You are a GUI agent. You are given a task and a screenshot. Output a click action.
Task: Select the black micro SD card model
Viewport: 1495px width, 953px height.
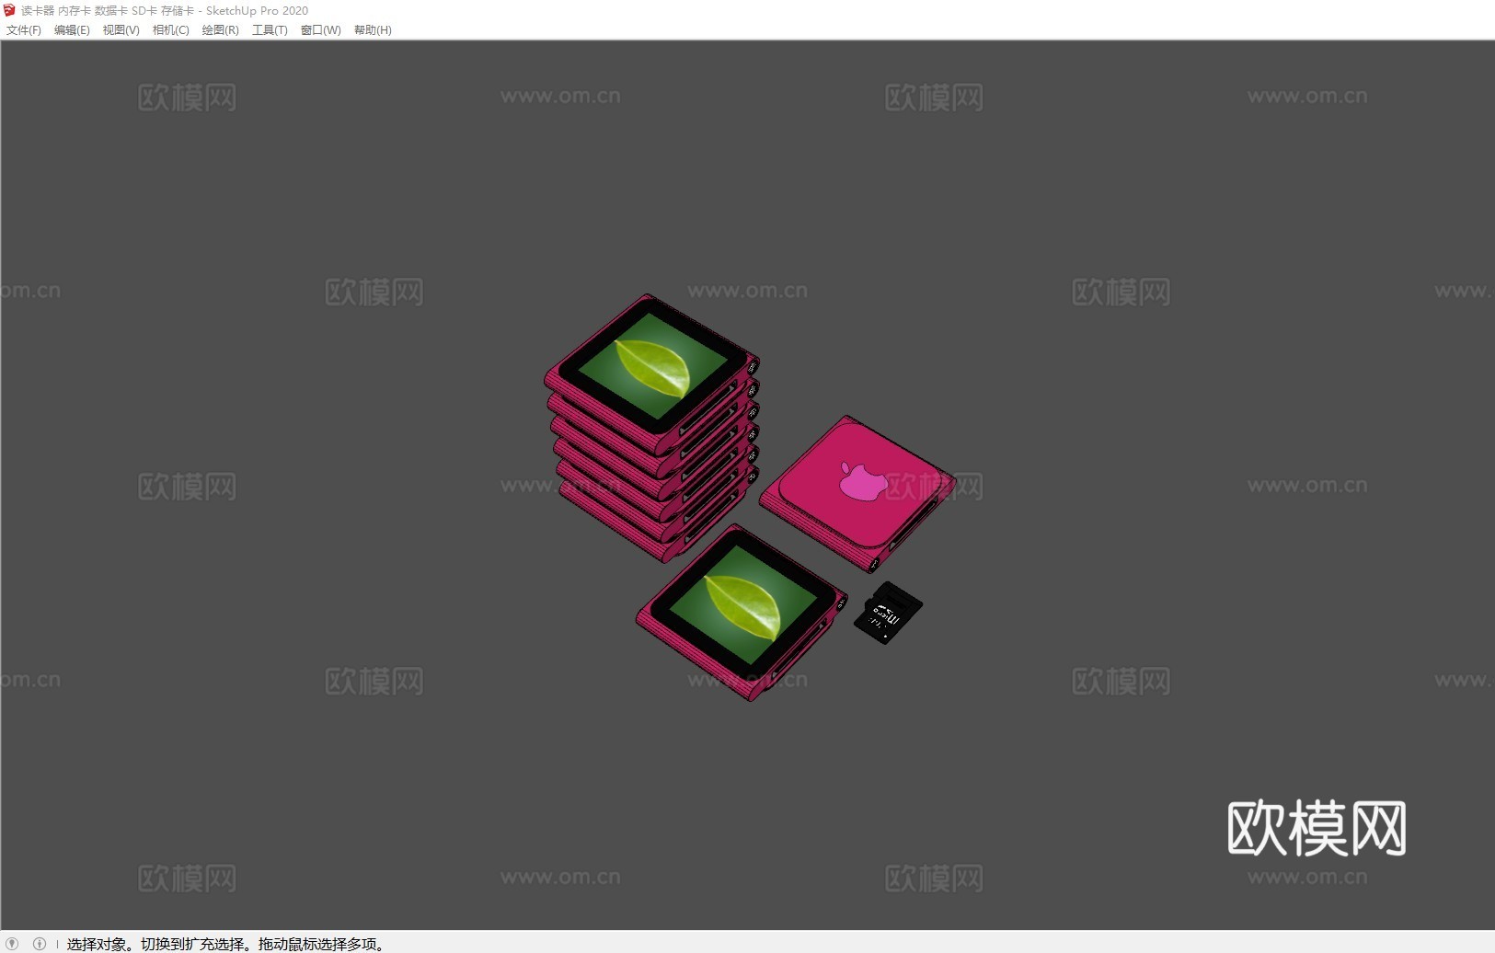[888, 613]
